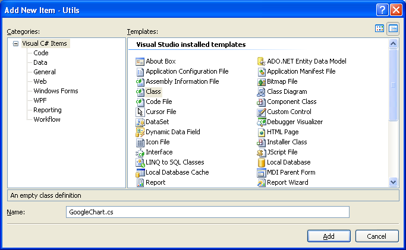Click the Assembly Information File icon

(140, 82)
